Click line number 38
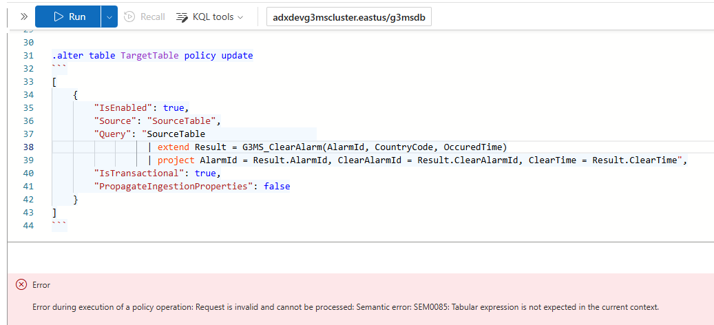Image resolution: width=714 pixels, height=325 pixels. click(28, 147)
